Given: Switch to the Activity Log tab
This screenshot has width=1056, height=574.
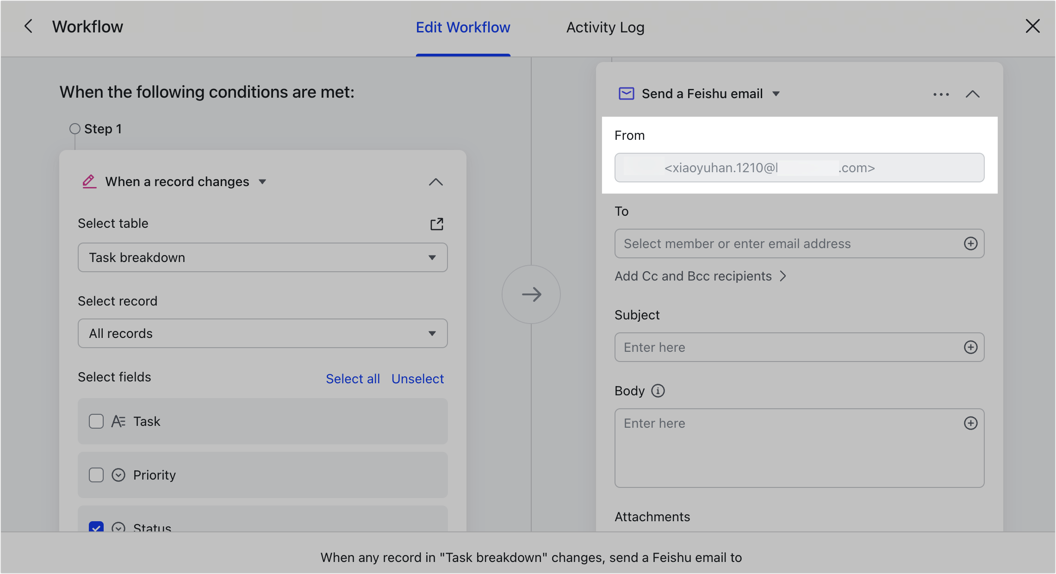Looking at the screenshot, I should pyautogui.click(x=605, y=27).
